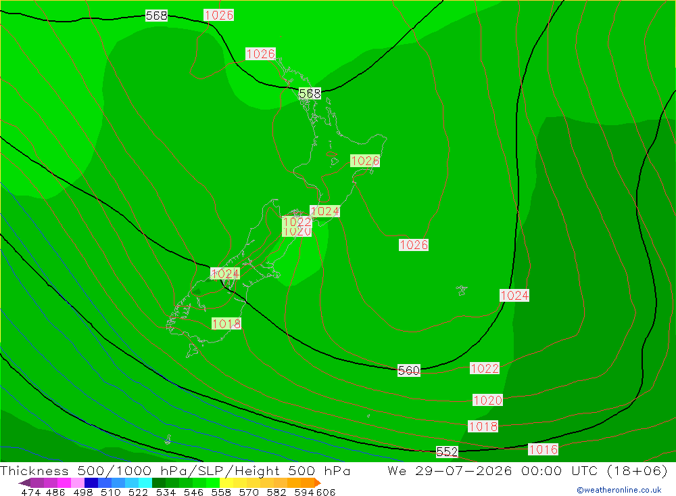
Task: Click the 1018 isobar label above 1016
Action: [x=483, y=426]
